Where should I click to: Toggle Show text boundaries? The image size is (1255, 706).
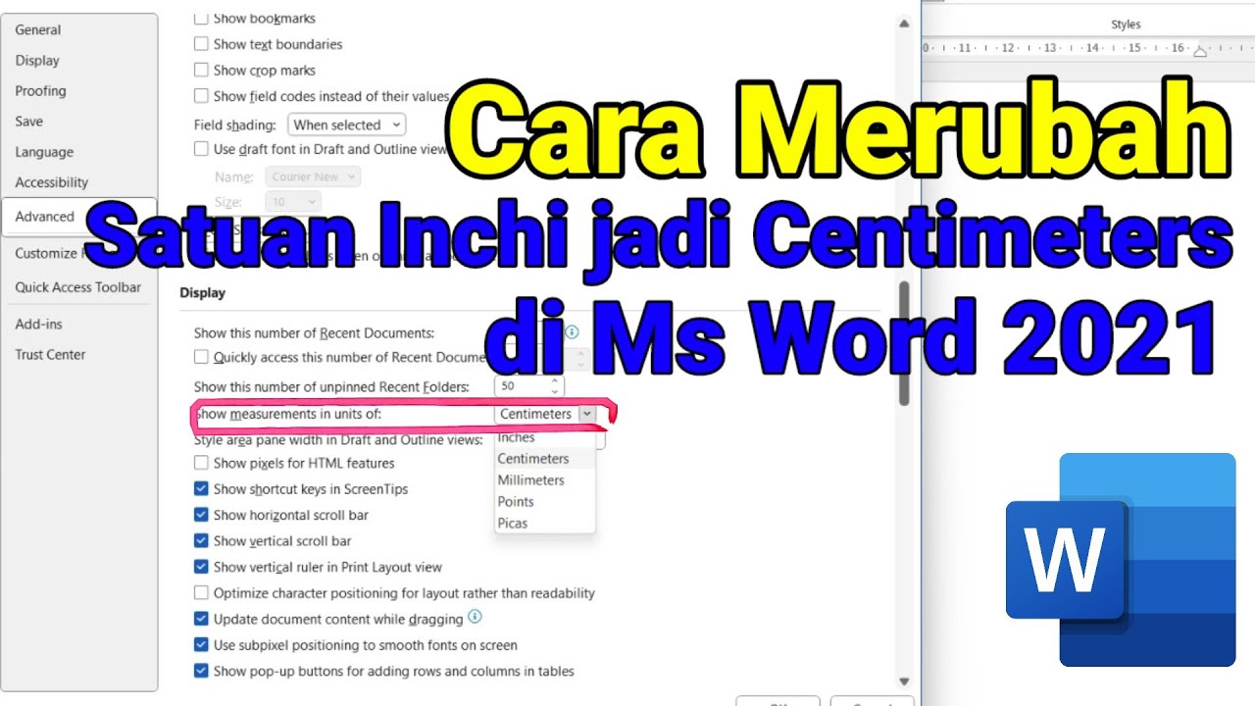point(201,44)
